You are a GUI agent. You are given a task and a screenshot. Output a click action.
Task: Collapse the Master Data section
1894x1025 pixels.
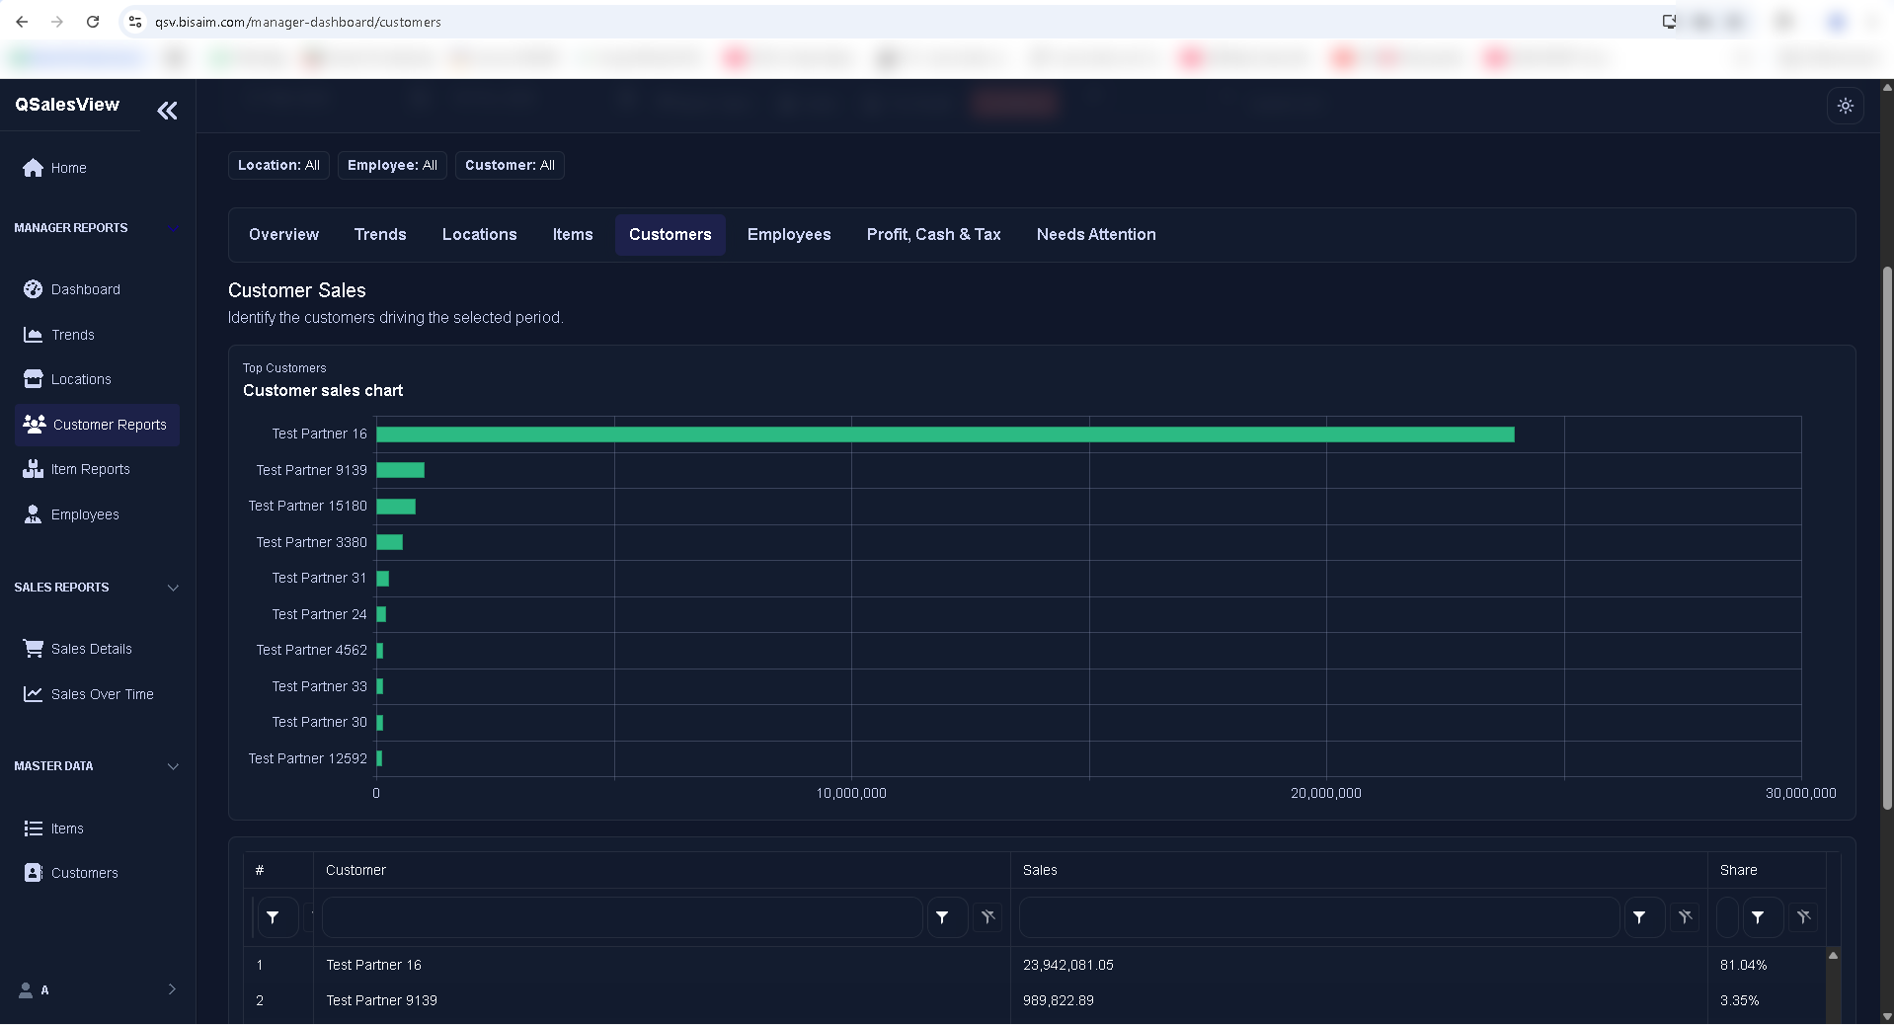pyautogui.click(x=173, y=766)
